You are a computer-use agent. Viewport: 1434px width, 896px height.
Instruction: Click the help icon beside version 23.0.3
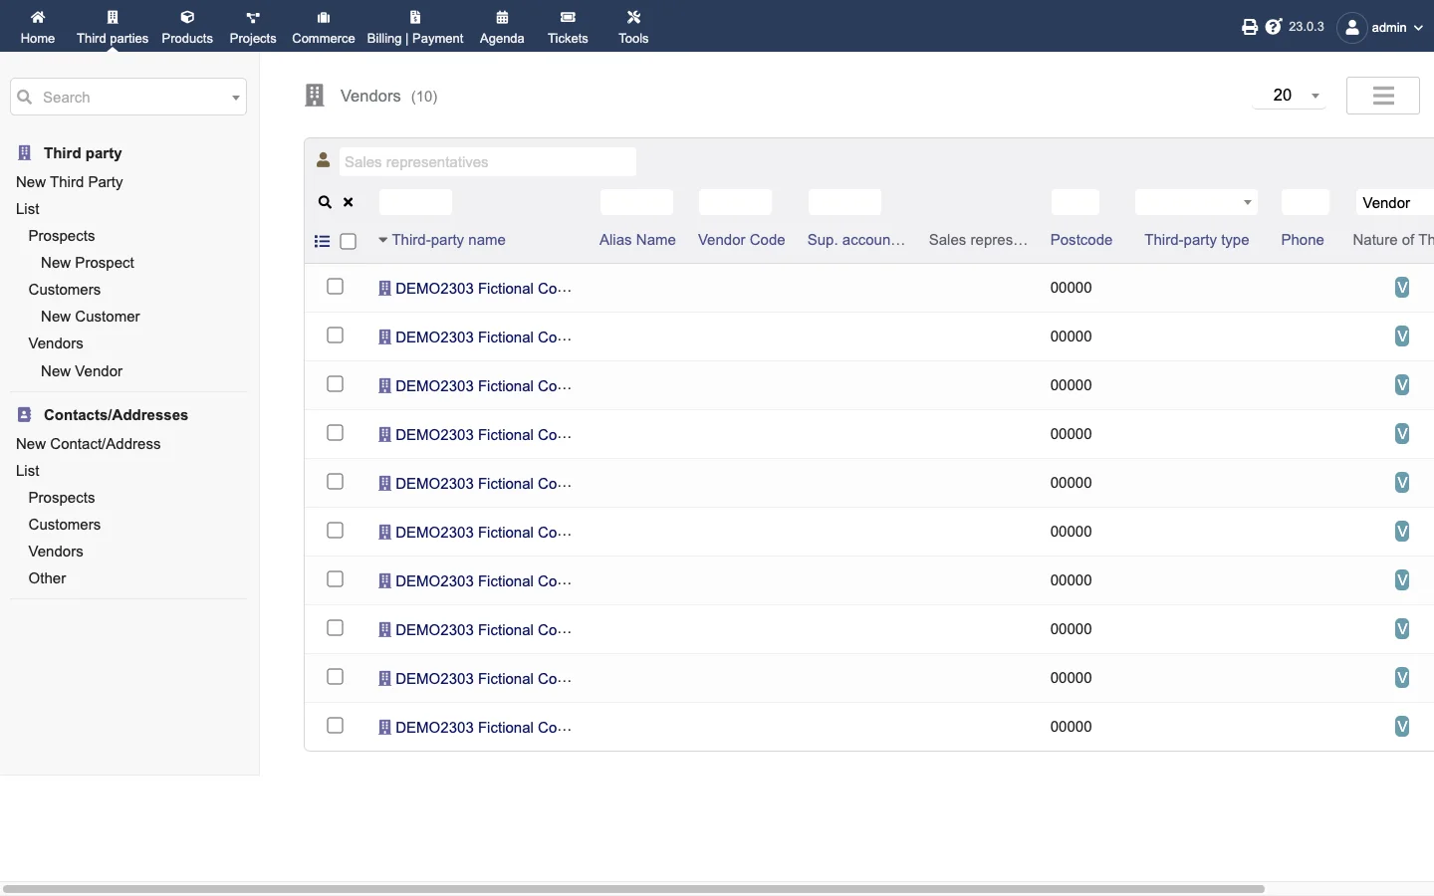click(1274, 27)
